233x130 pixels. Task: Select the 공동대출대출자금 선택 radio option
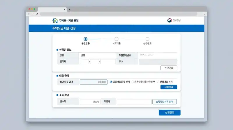coord(133,82)
